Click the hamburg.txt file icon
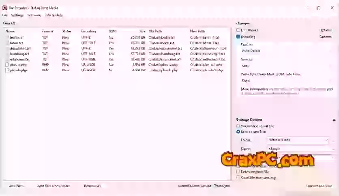The image size is (339, 196). [x=7, y=54]
